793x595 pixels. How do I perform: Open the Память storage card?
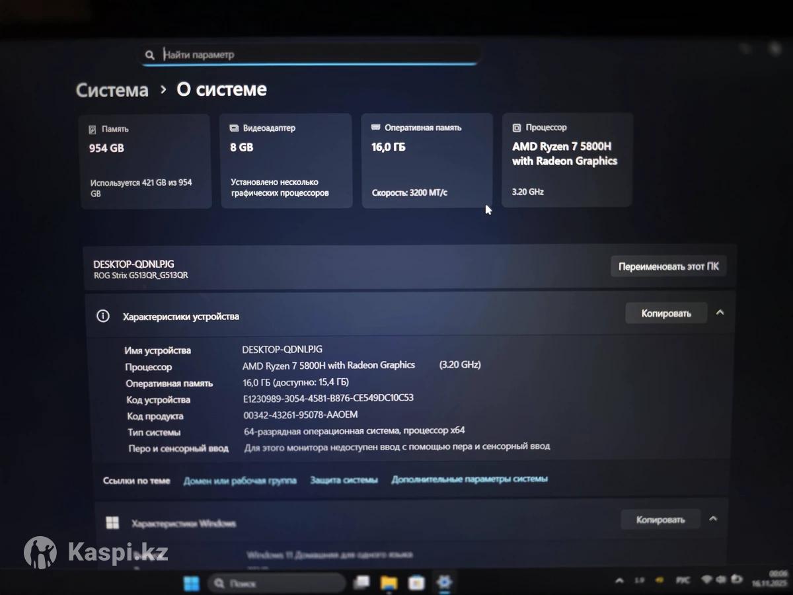[145, 161]
